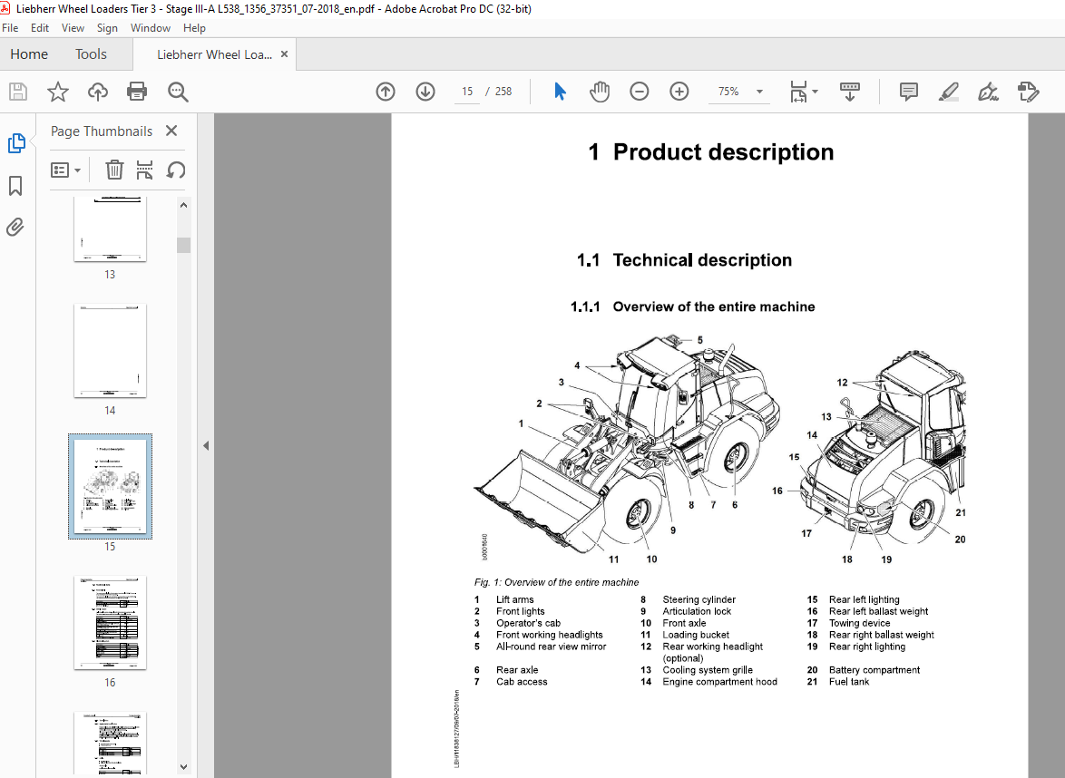Open the find text search tool
The width and height of the screenshot is (1065, 778).
tap(178, 92)
